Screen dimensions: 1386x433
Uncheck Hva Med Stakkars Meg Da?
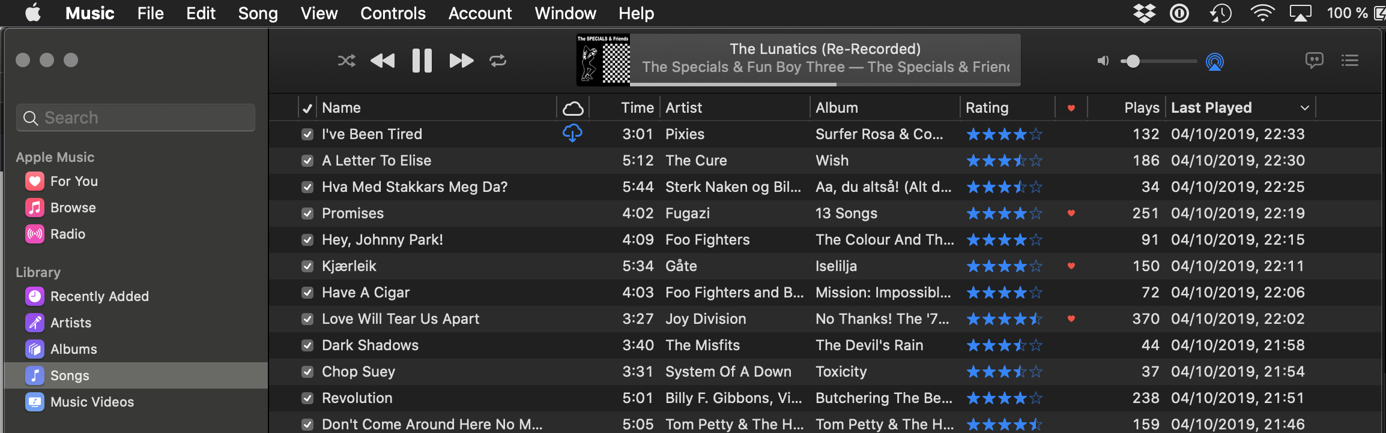coord(307,187)
